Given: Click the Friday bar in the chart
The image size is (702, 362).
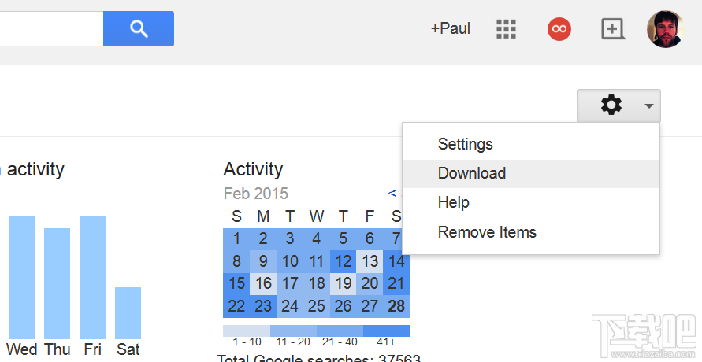Looking at the screenshot, I should (93, 278).
